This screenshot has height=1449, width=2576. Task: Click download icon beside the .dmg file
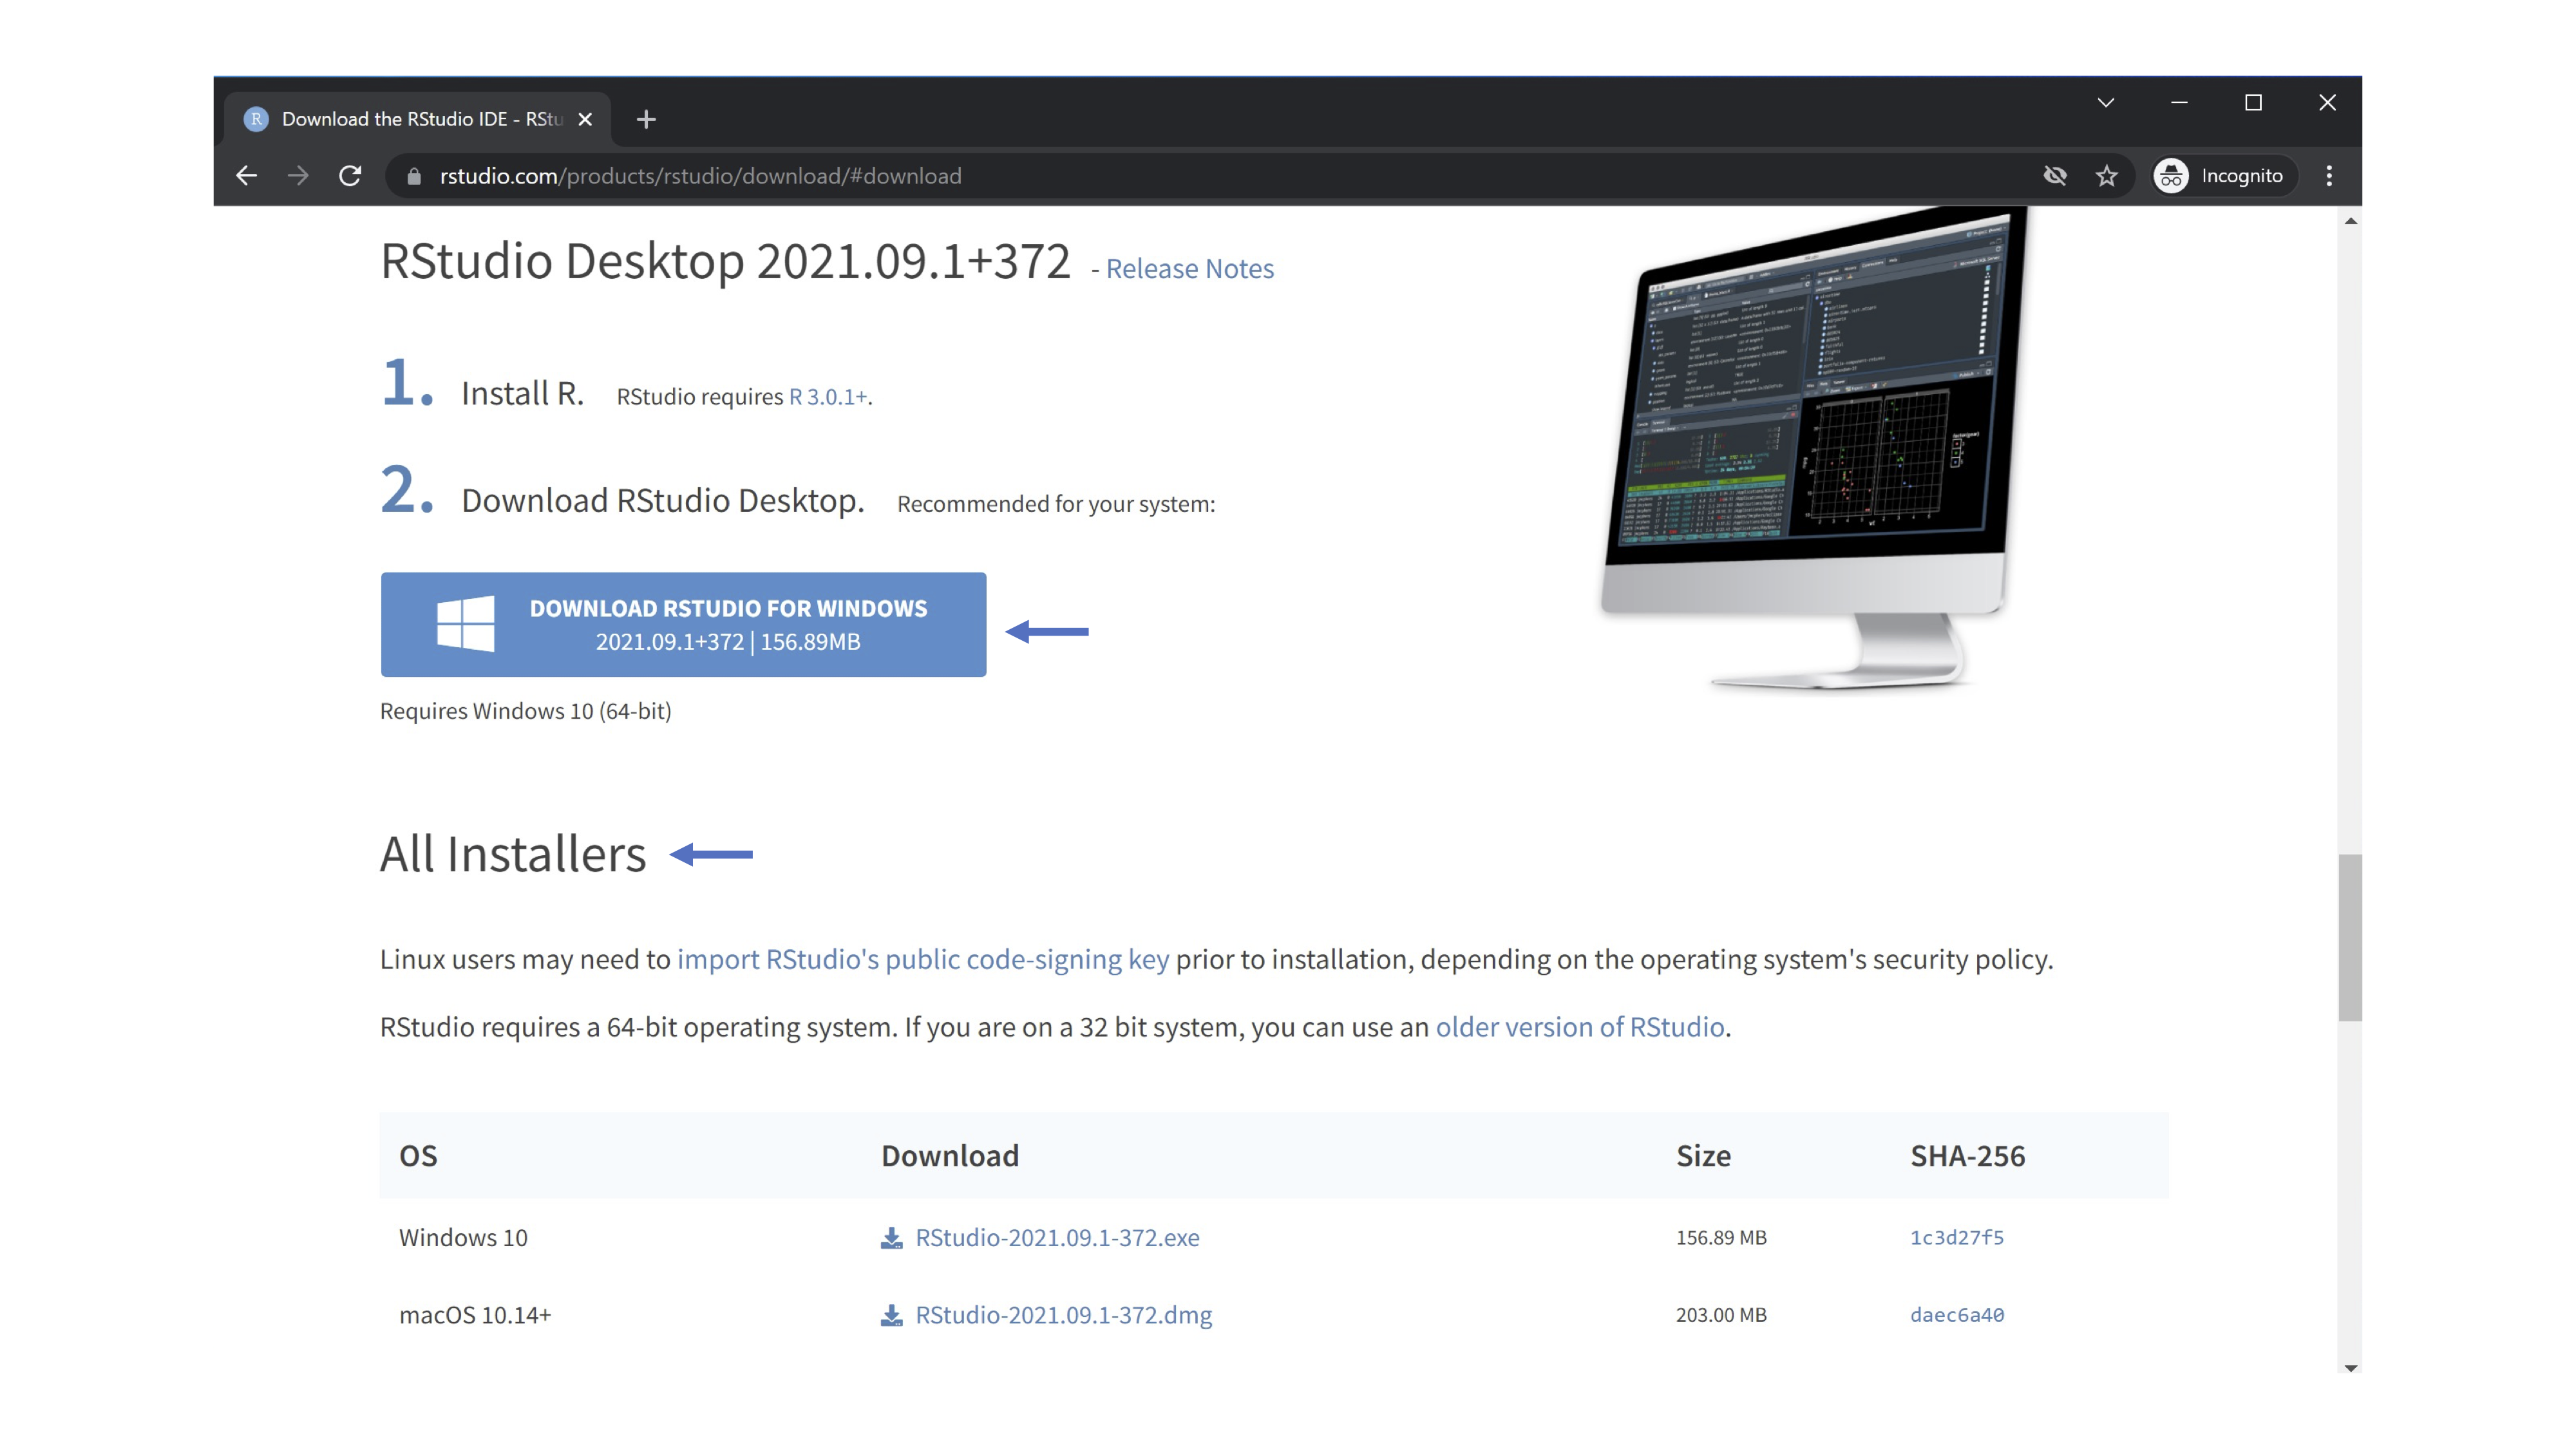click(891, 1315)
